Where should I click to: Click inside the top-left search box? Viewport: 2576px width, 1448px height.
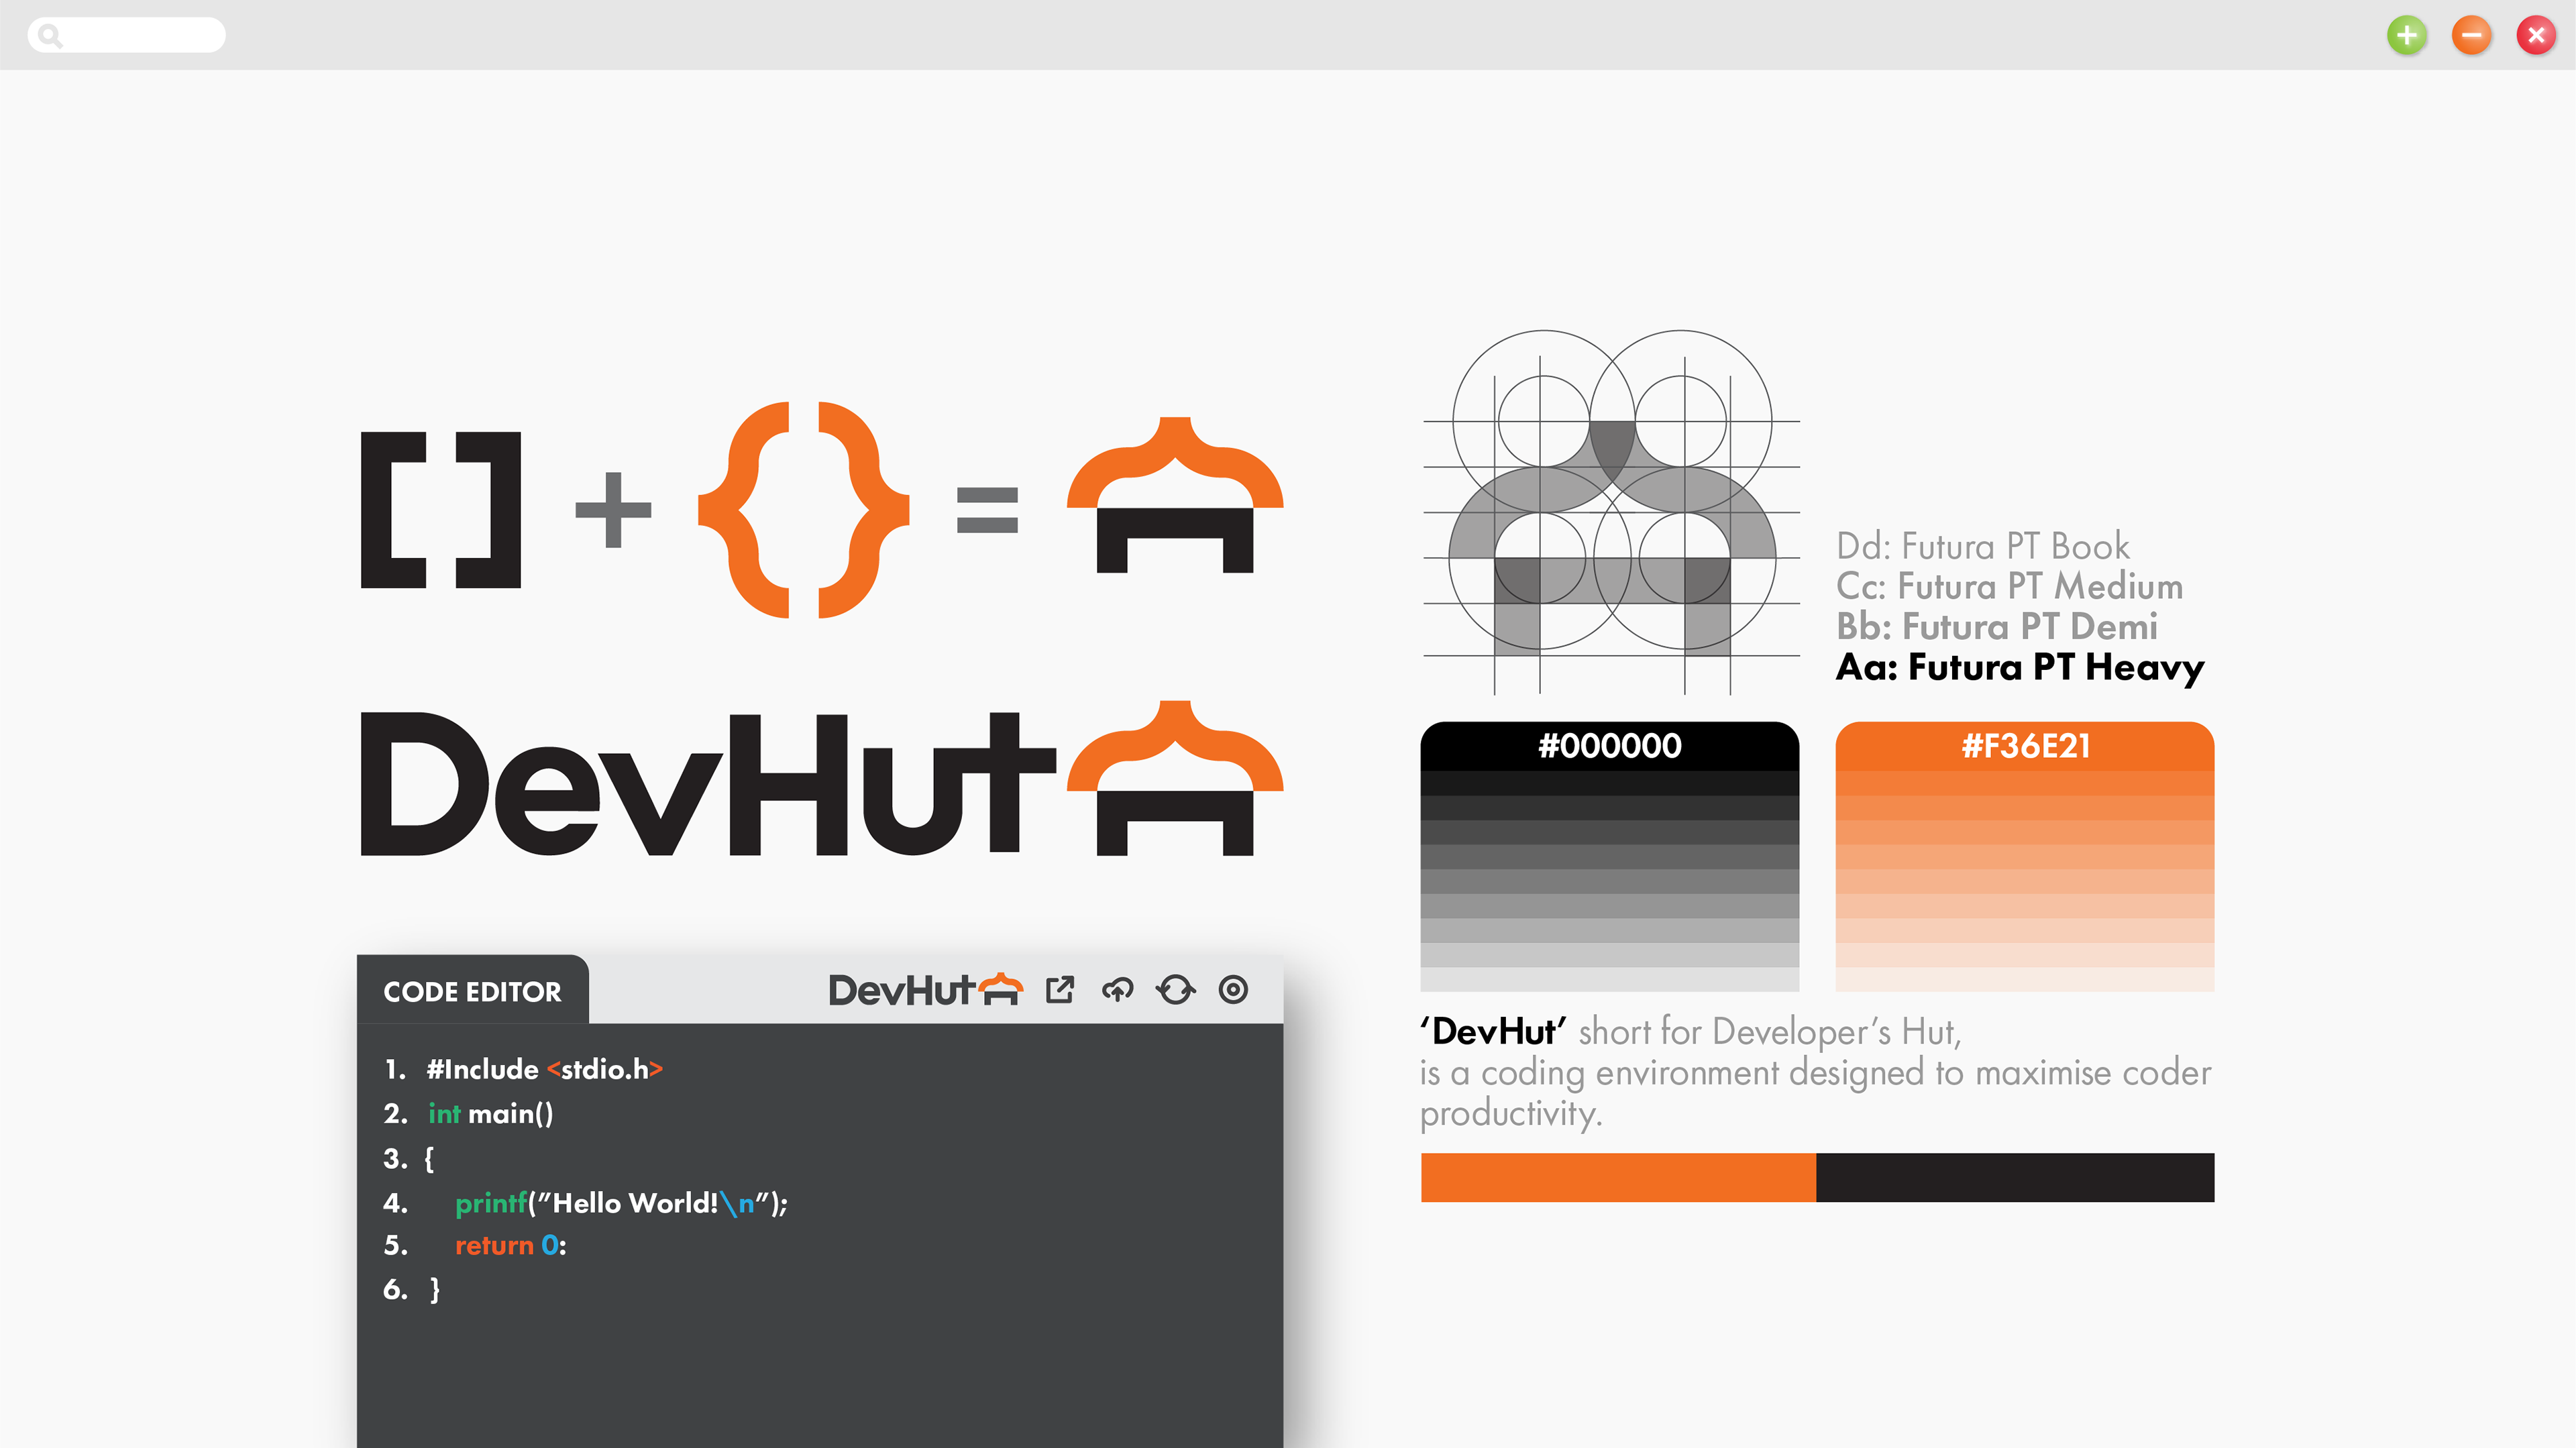[140, 36]
